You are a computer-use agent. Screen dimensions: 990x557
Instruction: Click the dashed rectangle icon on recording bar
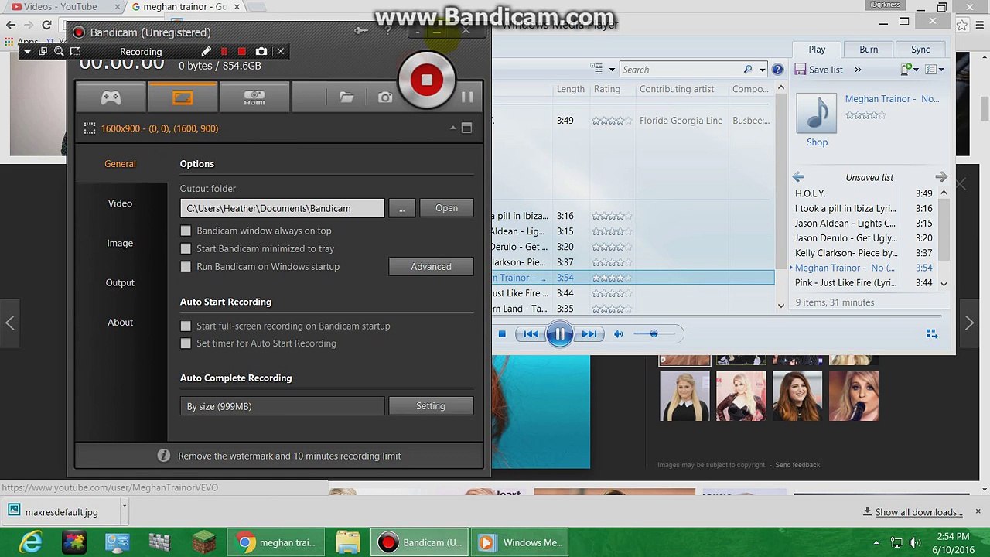pos(75,52)
